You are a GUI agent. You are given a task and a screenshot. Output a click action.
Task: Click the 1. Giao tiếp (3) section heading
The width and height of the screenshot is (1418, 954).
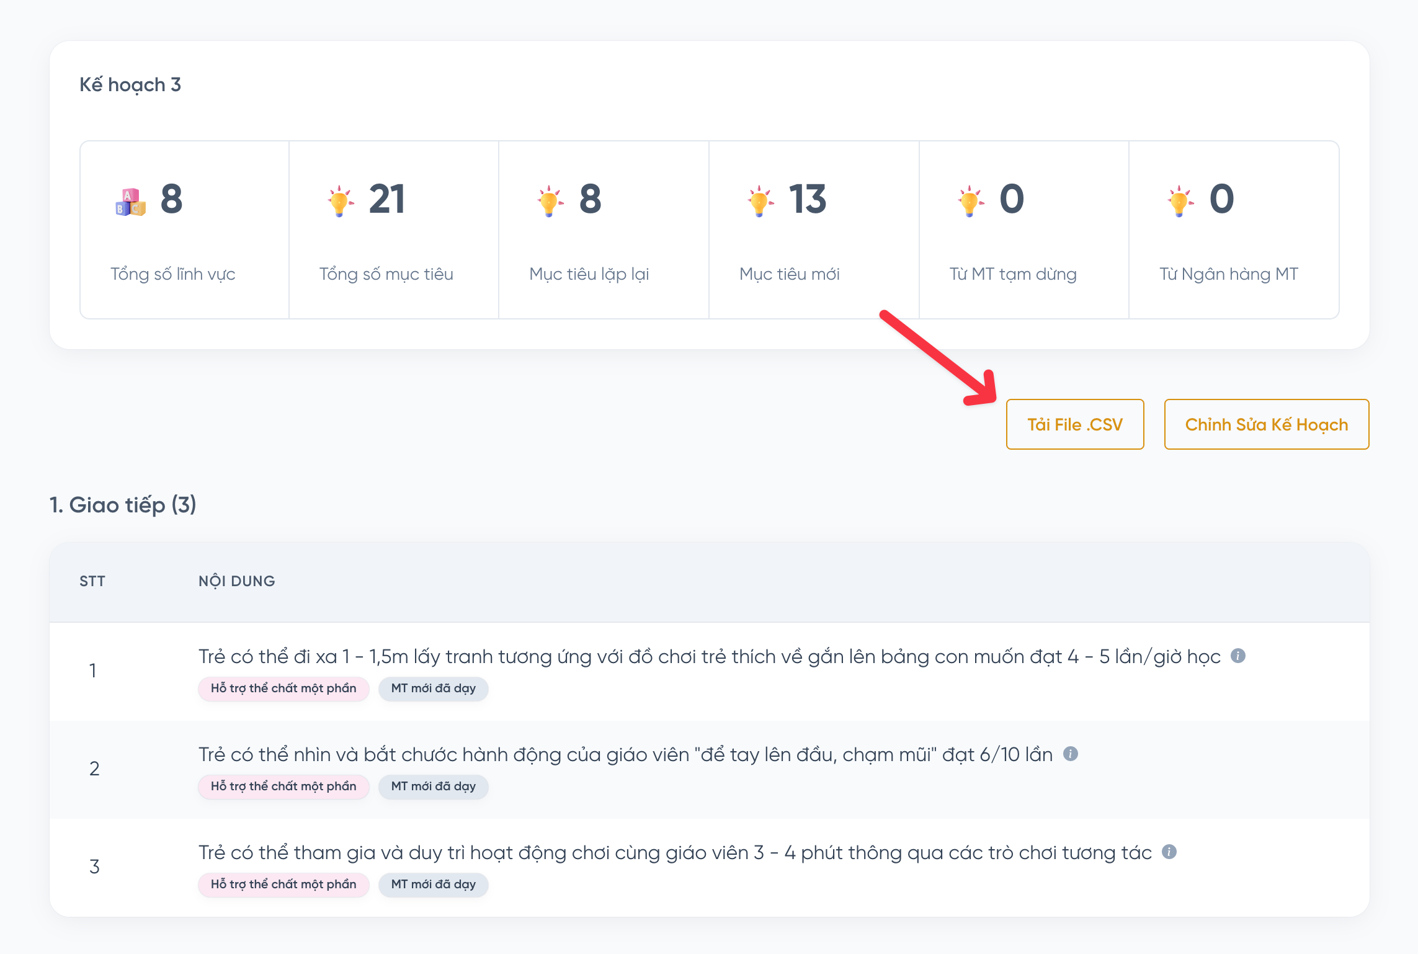123,505
